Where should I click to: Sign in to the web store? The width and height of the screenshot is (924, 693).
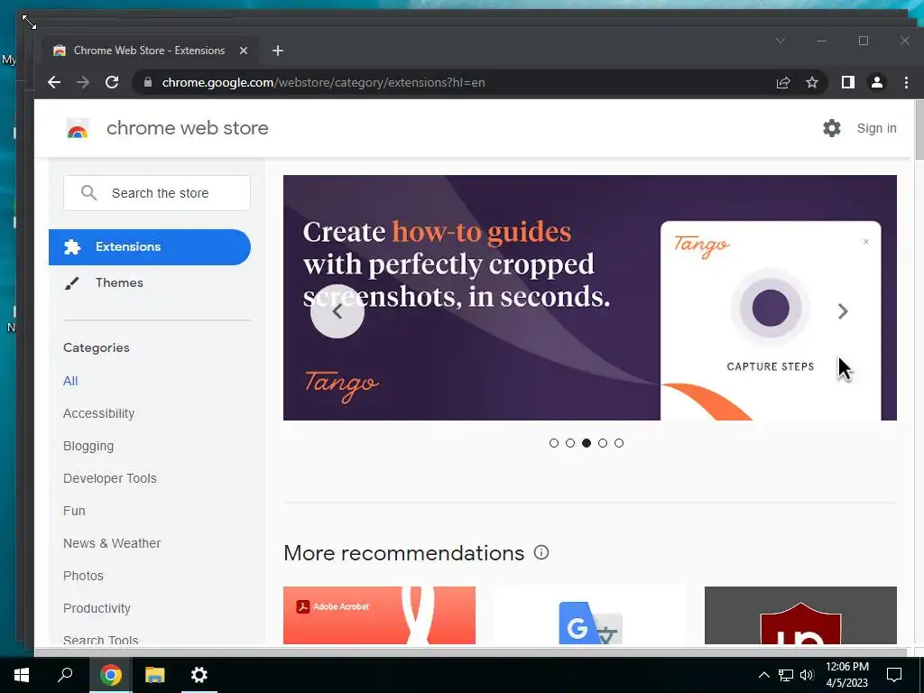point(876,128)
